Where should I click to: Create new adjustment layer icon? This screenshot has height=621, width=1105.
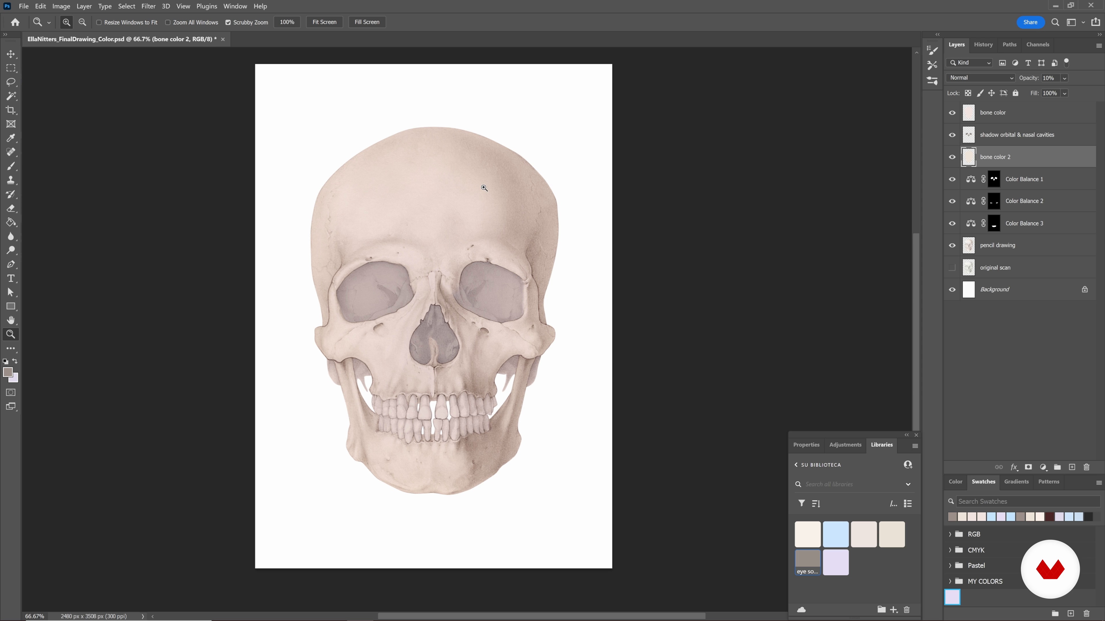(x=1043, y=467)
